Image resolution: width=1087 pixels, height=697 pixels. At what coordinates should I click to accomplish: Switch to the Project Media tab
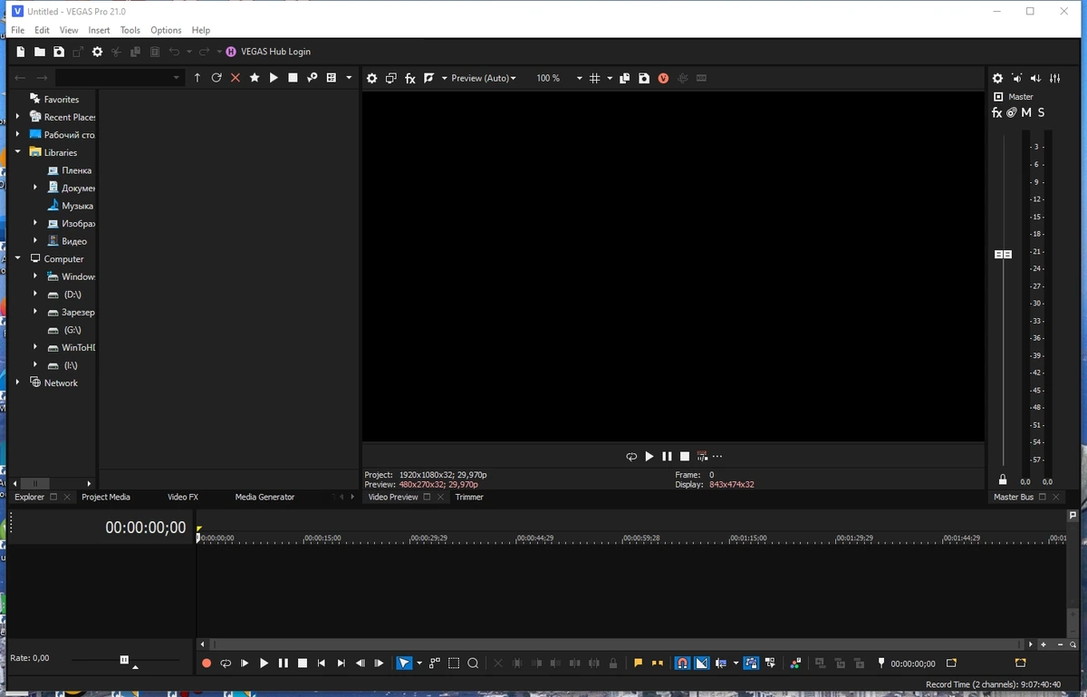106,497
